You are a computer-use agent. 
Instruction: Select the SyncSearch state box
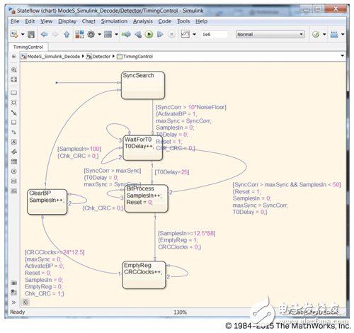143,85
